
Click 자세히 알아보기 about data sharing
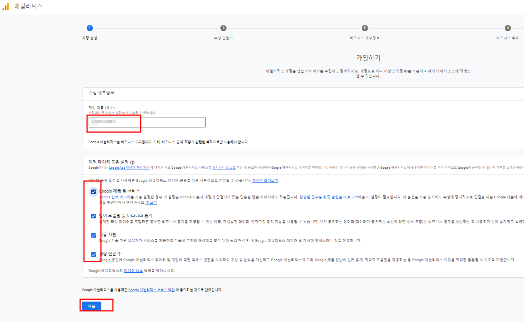point(265,180)
